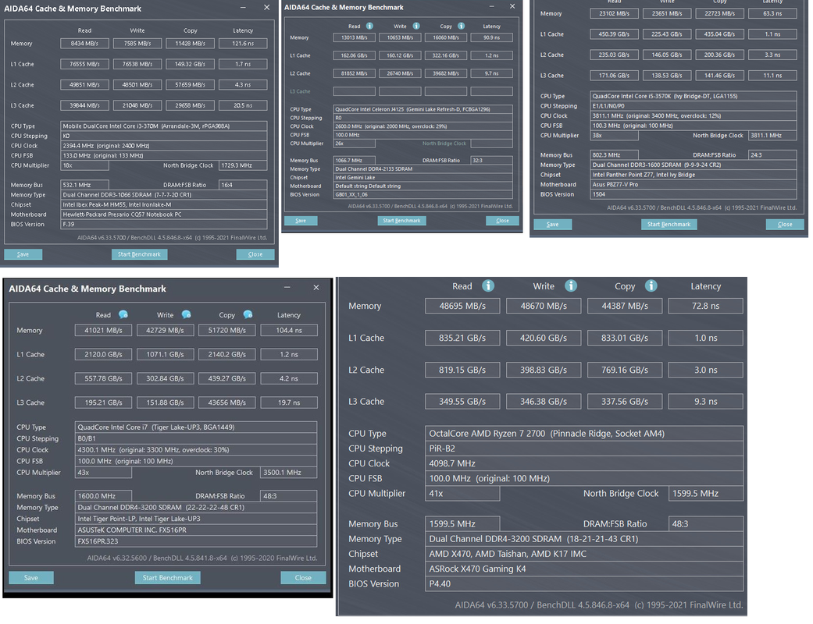
Task: Open the Copy info bubble in the Tiger Lake window
Action: [248, 314]
